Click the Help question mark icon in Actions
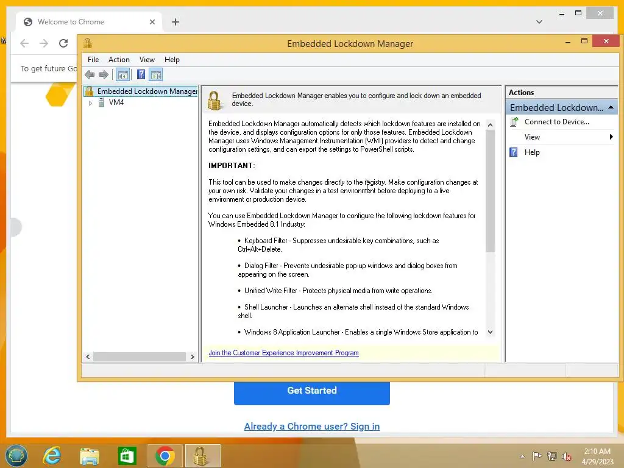 [514, 152]
